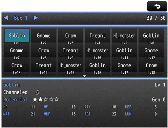The height and width of the screenshot is (128, 168).
Task: Select the Hi_monster Lv5 slot
Action: tap(124, 36)
